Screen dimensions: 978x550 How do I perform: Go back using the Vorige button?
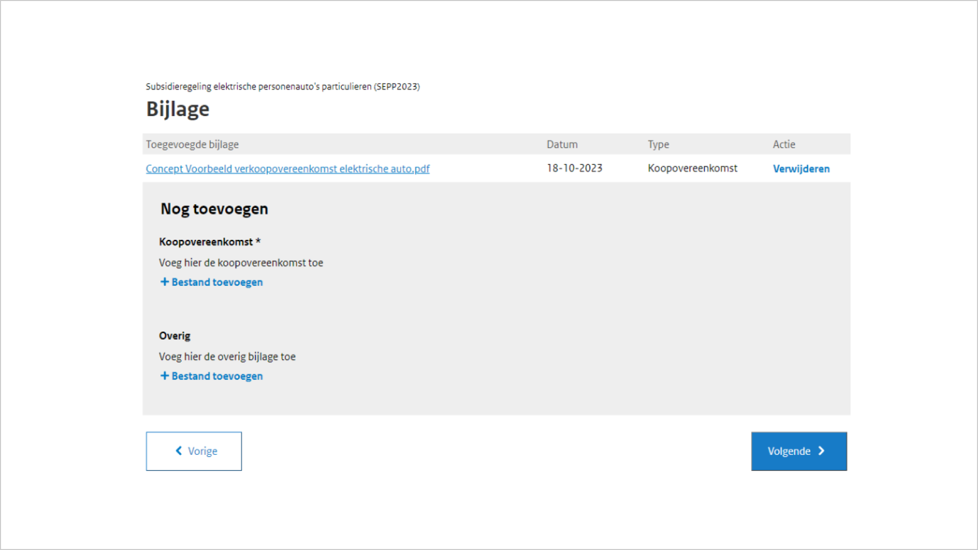[x=194, y=451]
